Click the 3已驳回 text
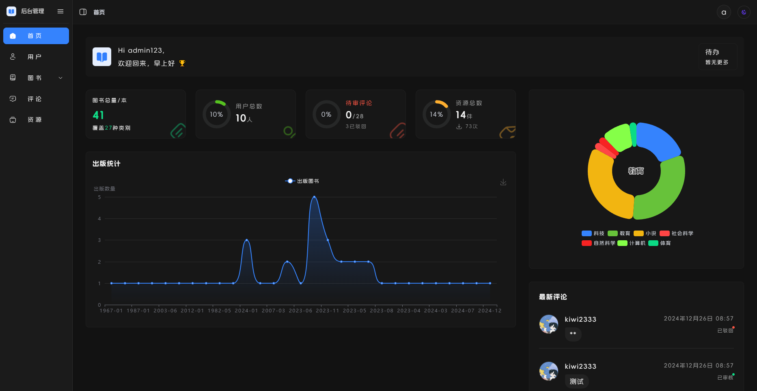757x391 pixels. pyautogui.click(x=356, y=126)
